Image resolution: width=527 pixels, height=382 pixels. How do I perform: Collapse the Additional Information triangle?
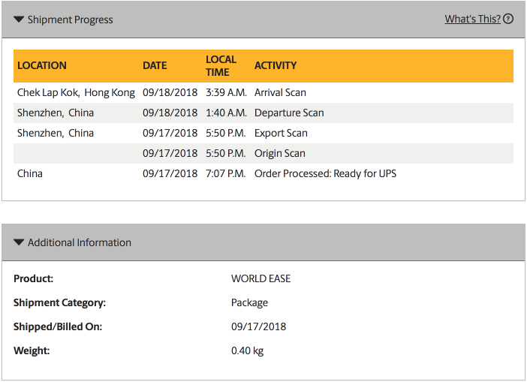click(19, 242)
